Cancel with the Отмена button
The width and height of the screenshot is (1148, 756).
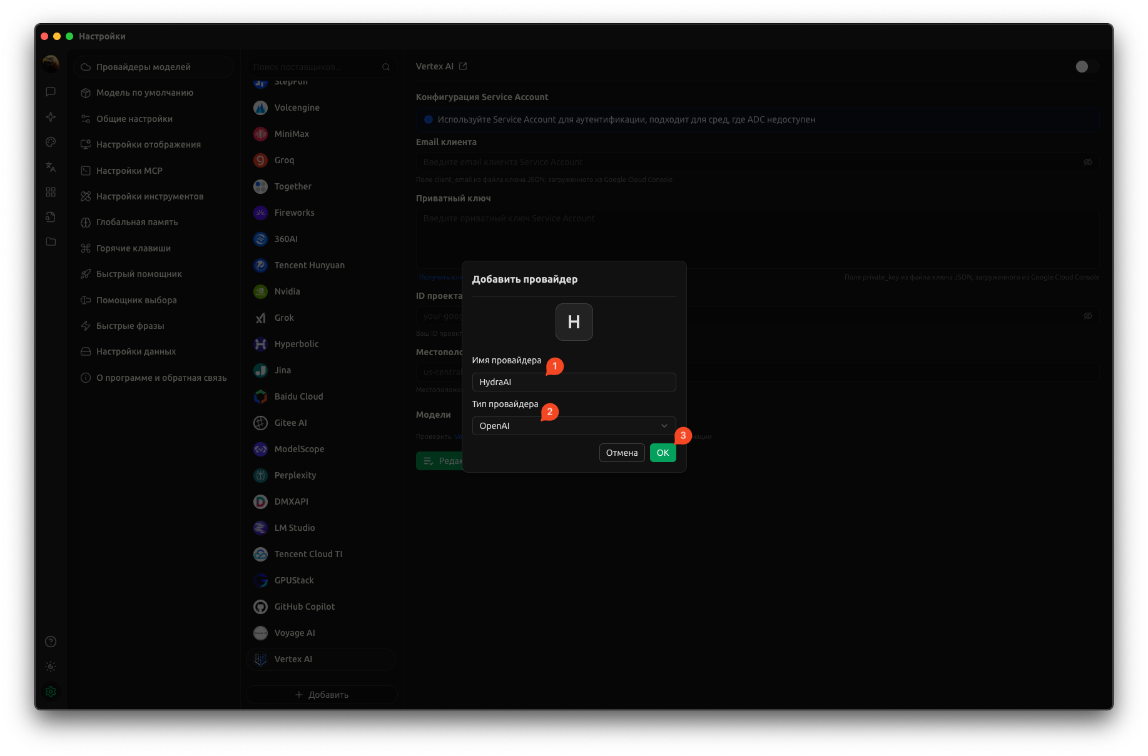622,453
